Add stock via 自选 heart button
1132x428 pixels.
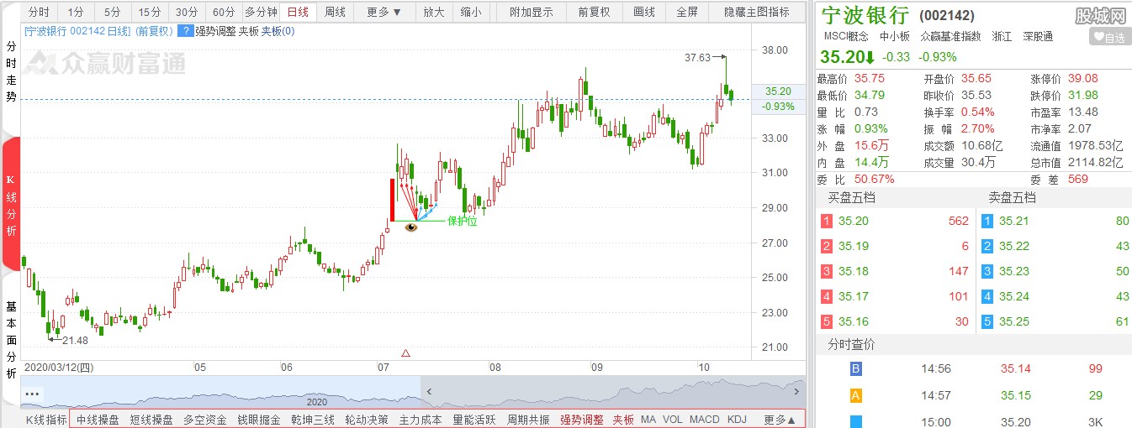(x=1109, y=37)
